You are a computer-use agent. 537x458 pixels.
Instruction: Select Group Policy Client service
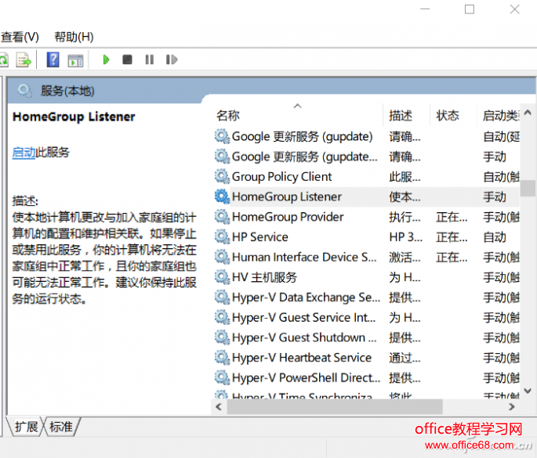(x=366, y=177)
